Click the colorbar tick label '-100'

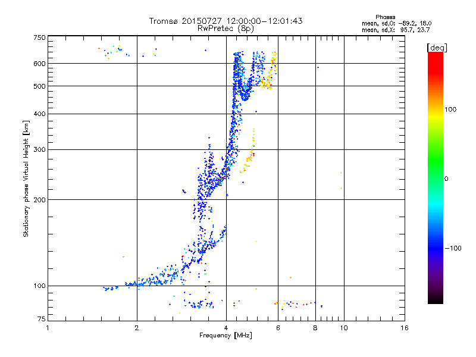click(453, 248)
